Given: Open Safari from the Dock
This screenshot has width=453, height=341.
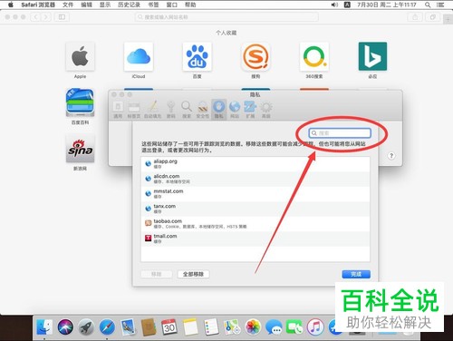Looking at the screenshot, I should coord(107,327).
